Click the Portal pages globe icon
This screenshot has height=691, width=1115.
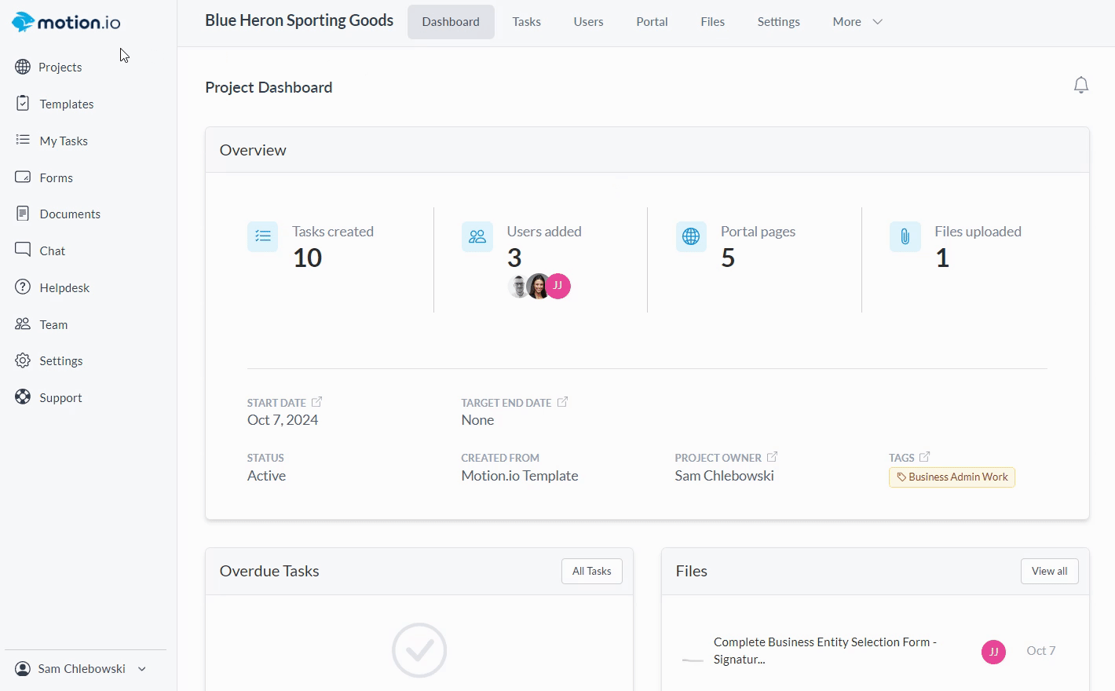pos(691,236)
